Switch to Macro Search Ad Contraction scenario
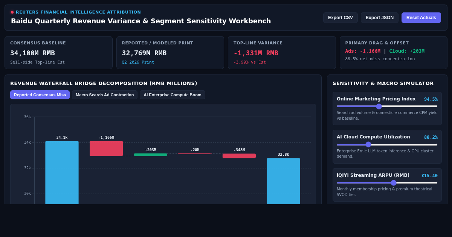Image resolution: width=452 pixels, height=237 pixels. (x=105, y=95)
